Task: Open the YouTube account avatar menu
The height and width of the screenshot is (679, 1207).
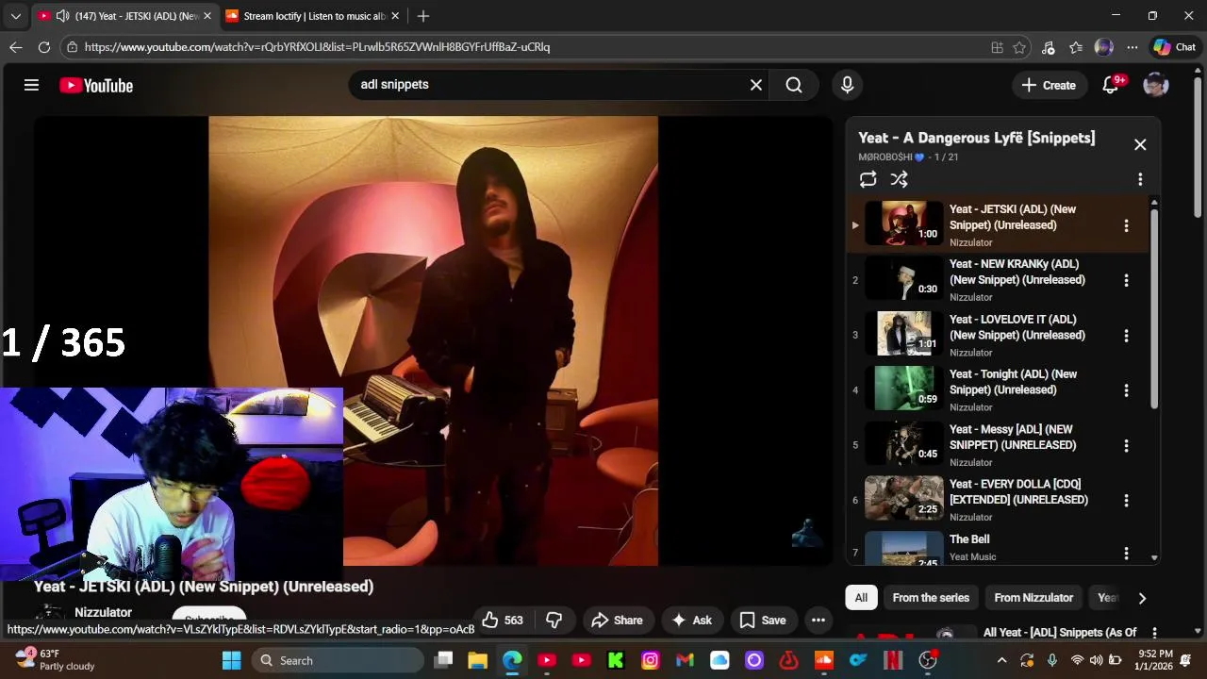Action: [x=1156, y=85]
